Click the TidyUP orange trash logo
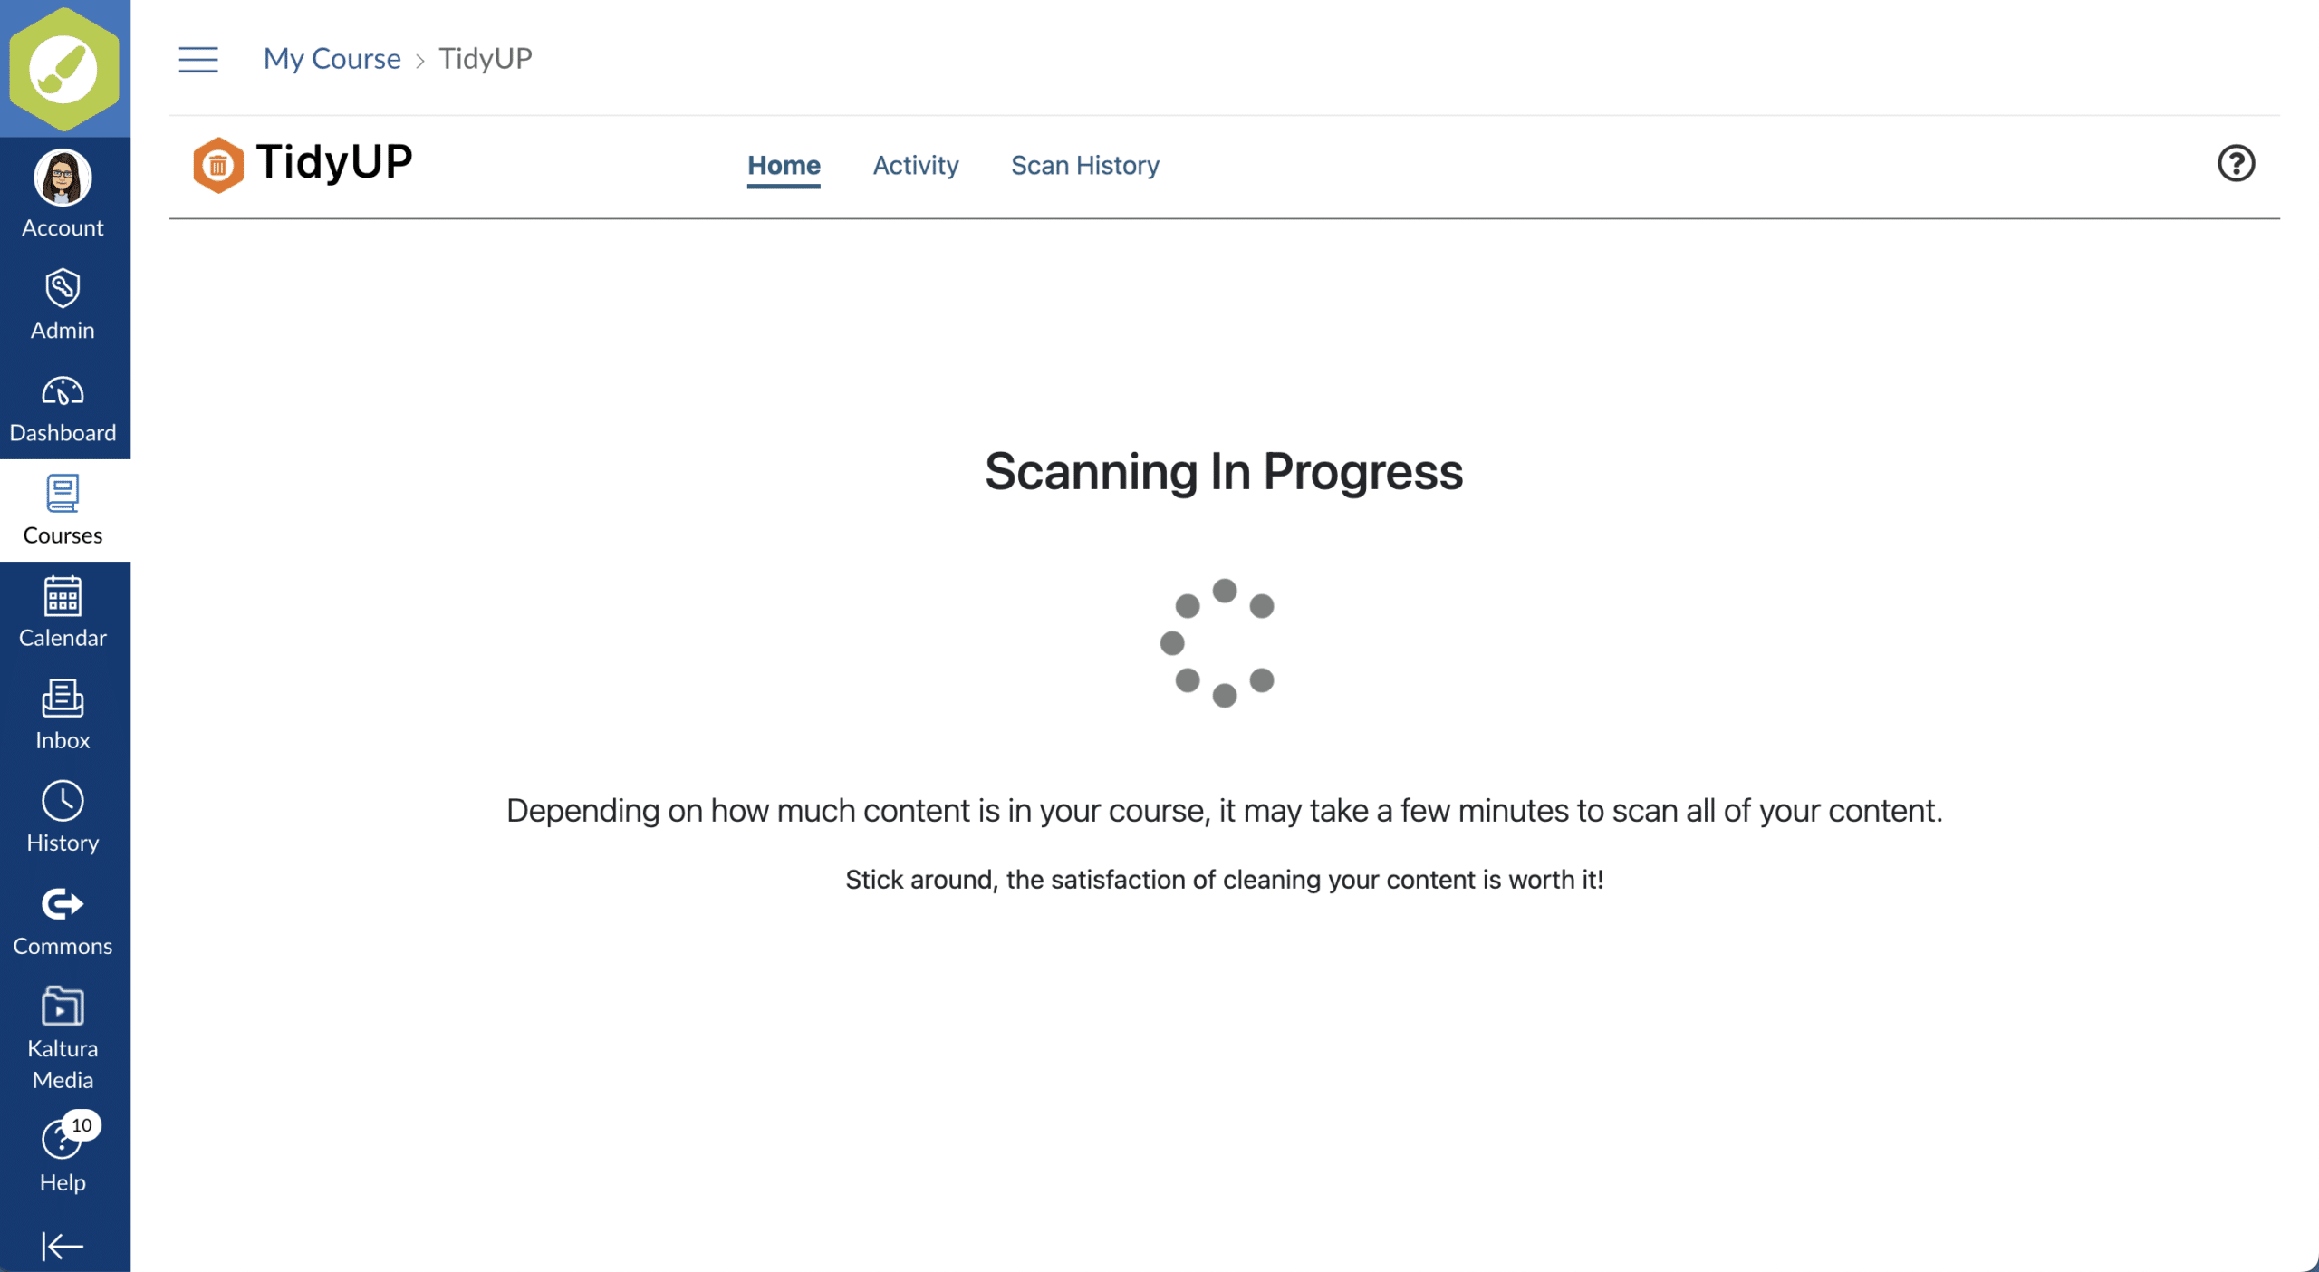This screenshot has width=2319, height=1272. click(x=218, y=165)
